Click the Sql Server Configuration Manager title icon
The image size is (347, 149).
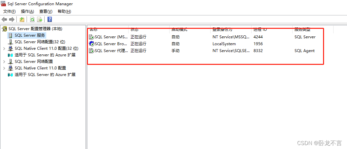[3, 4]
